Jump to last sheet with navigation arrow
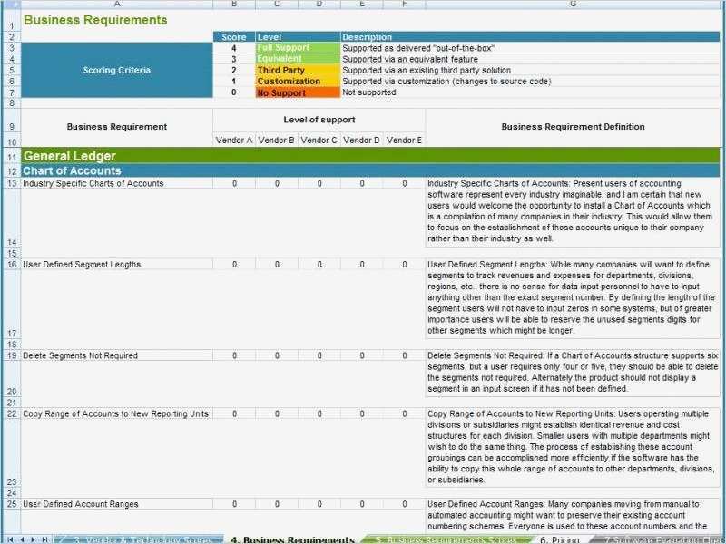The height and width of the screenshot is (544, 726). [44, 539]
